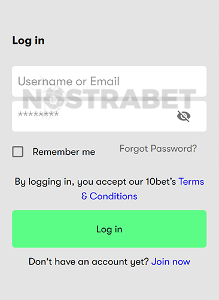Click the "Don't have an account yet?" text
This screenshot has width=219, height=300.
click(89, 262)
